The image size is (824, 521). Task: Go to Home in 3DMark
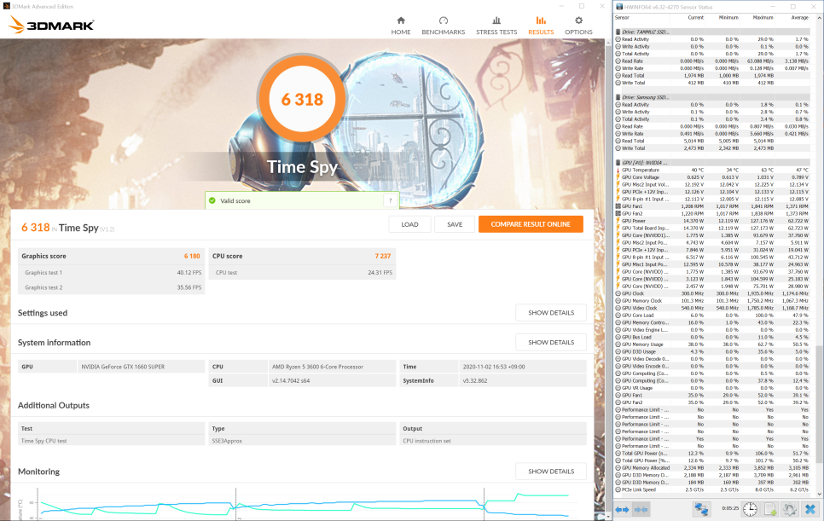tap(400, 26)
